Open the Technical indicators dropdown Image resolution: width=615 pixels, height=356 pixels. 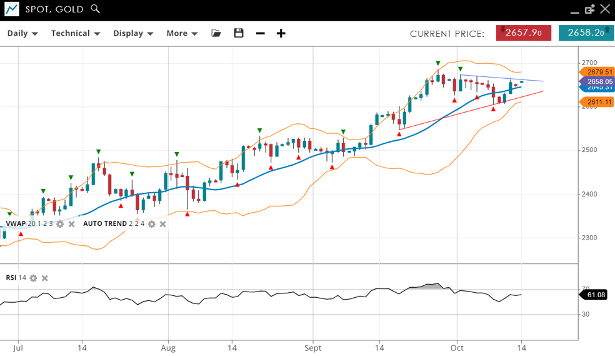(x=76, y=33)
